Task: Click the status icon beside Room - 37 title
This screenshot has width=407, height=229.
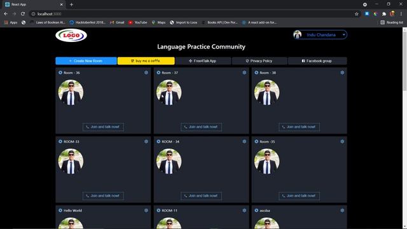Action: coord(158,73)
